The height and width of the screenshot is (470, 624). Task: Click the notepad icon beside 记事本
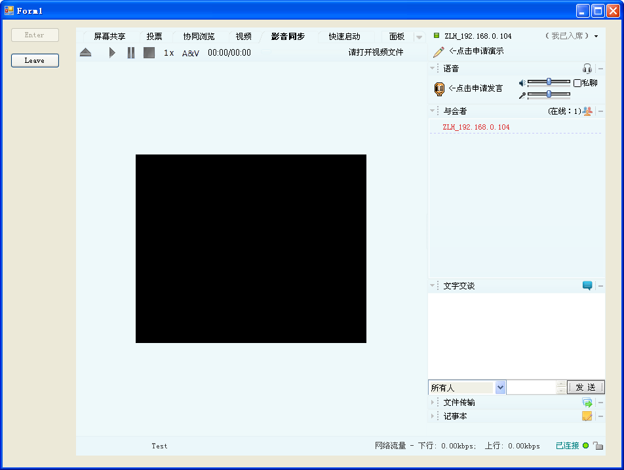[587, 416]
